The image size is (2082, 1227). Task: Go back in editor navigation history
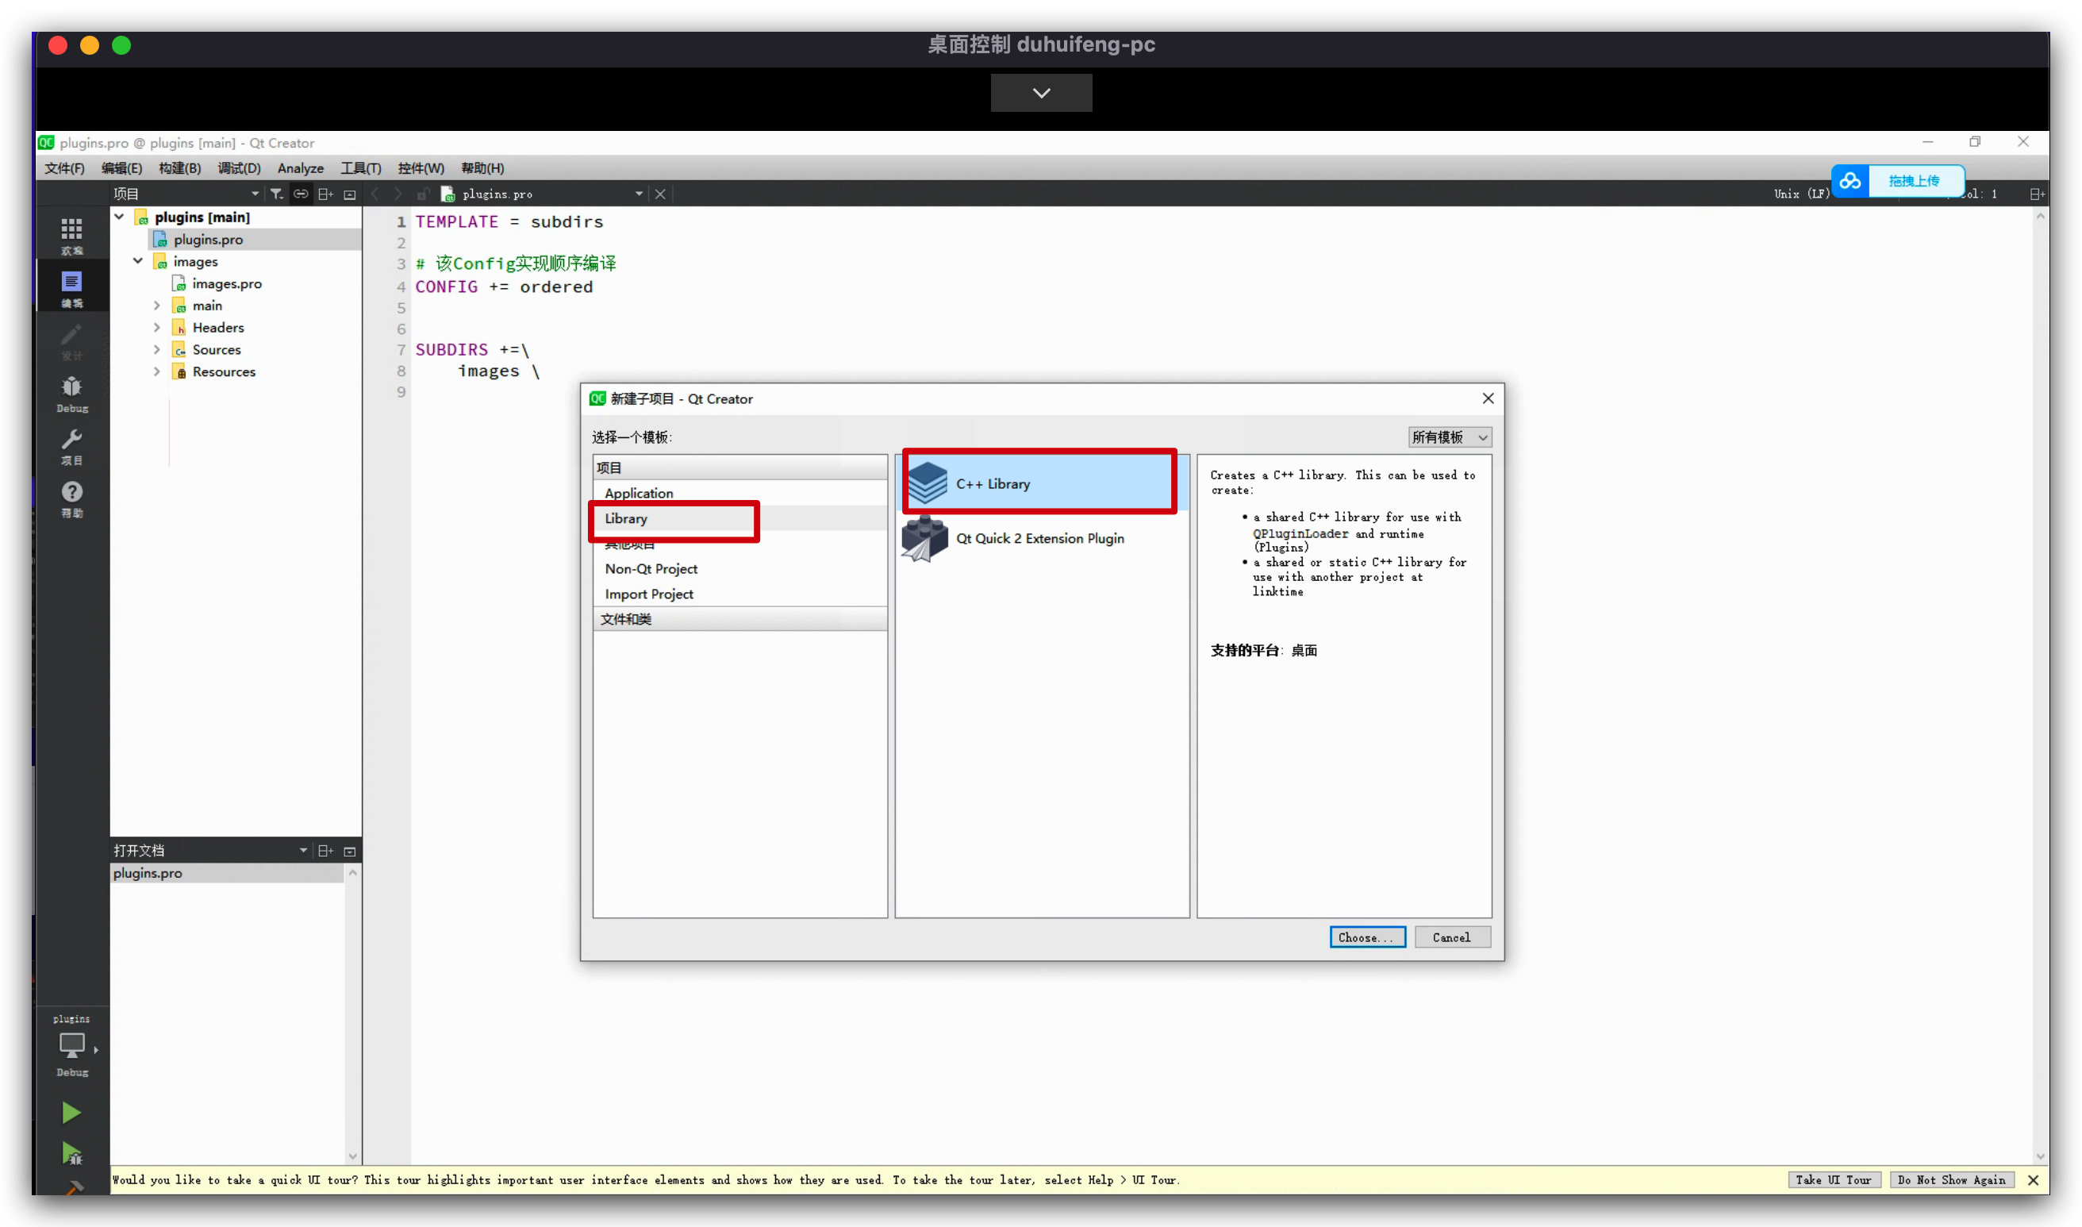[x=375, y=194]
